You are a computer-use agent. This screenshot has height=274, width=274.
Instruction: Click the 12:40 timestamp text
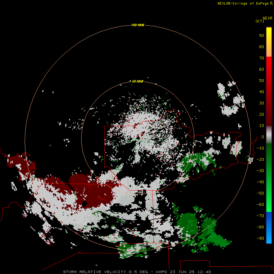click(x=204, y=272)
